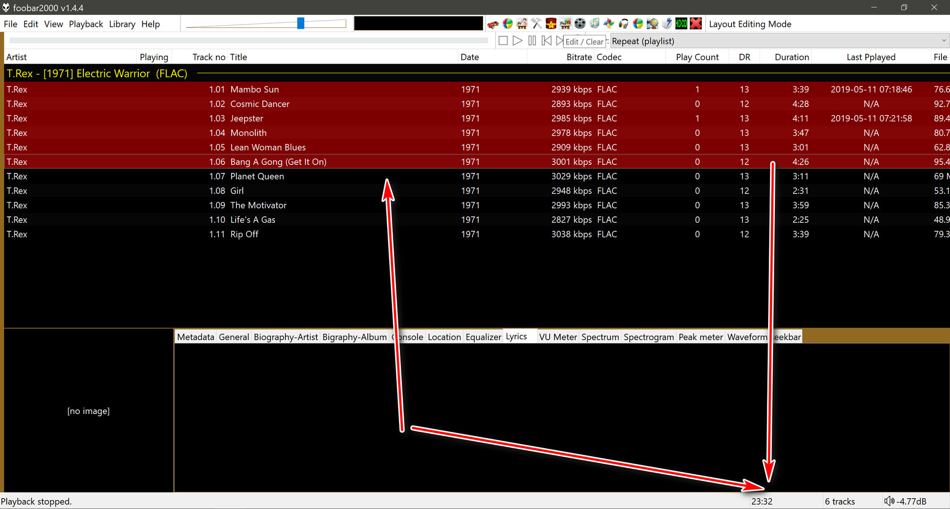This screenshot has height=509, width=950.
Task: Select the Life's A Gas track row
Action: 477,220
